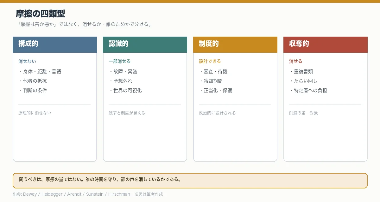The height and width of the screenshot is (202, 380).
Task: Click the bullet 身体・距離・言語
Action: (40, 72)
